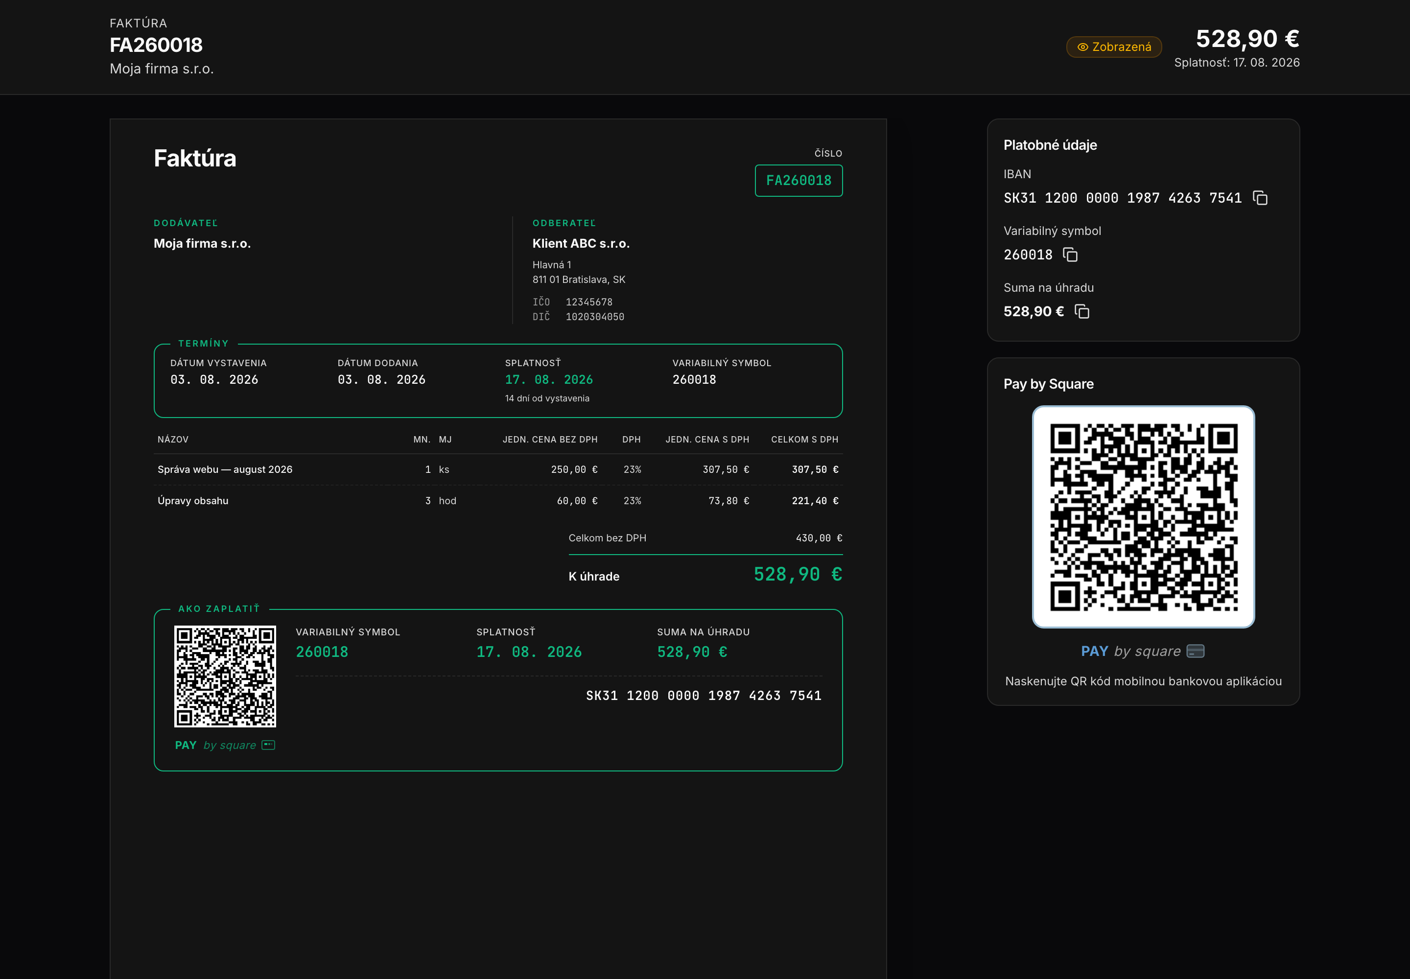The width and height of the screenshot is (1410, 979).
Task: Click the Moja firma s.r.o. name under Dodávateľ
Action: (202, 243)
